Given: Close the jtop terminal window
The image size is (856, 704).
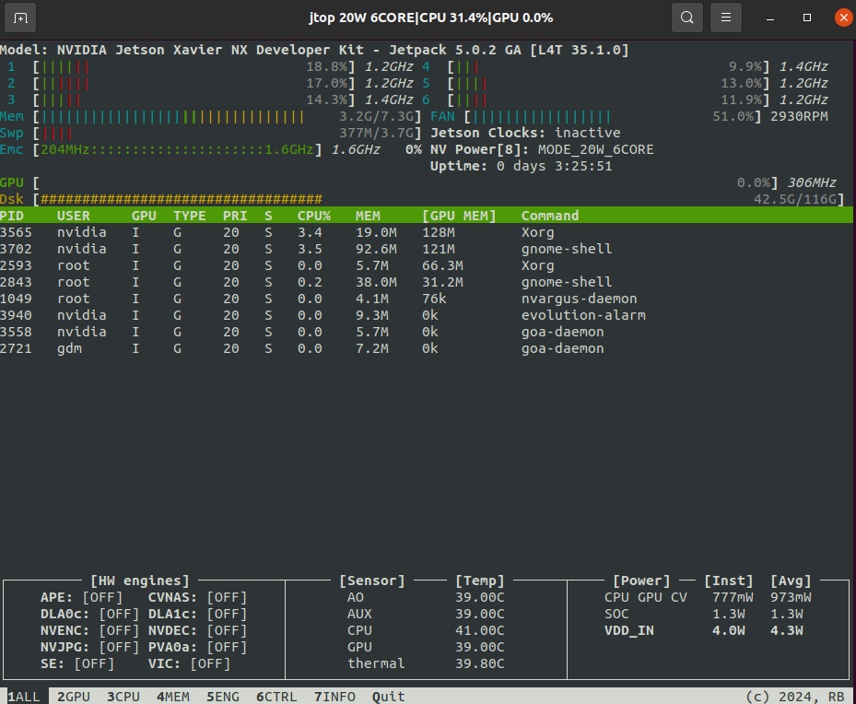Looking at the screenshot, I should tap(843, 18).
